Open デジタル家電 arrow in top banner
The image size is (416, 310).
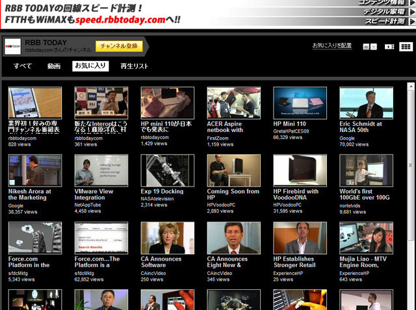tap(413, 12)
